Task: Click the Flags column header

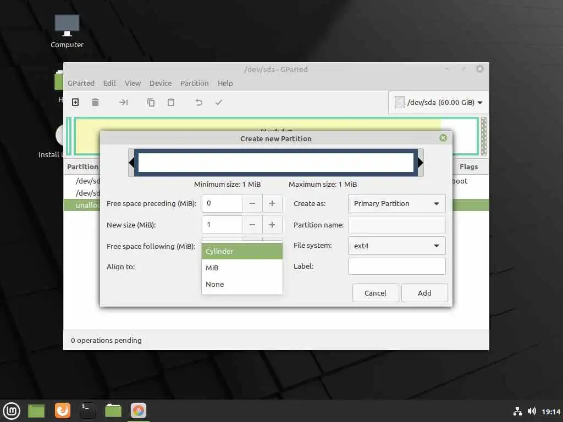Action: [468, 167]
